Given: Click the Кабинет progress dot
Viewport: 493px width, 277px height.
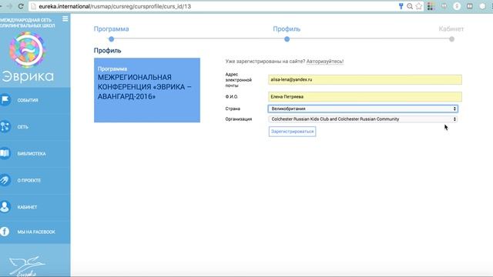Looking at the screenshot, I should [x=452, y=39].
